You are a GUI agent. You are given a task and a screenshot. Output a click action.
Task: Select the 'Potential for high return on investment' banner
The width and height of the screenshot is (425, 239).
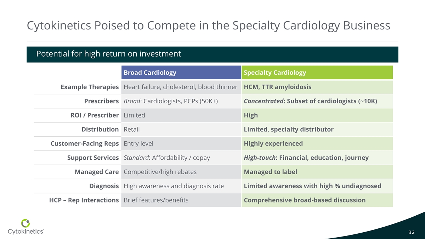pos(109,54)
